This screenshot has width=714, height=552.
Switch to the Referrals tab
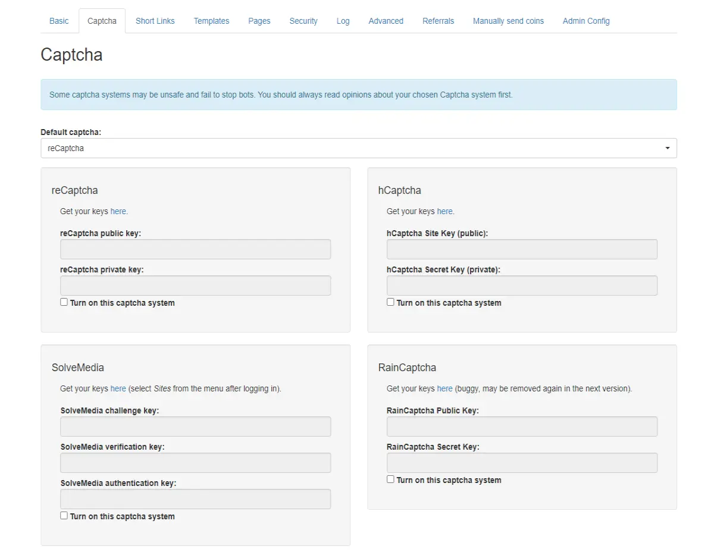click(x=439, y=21)
